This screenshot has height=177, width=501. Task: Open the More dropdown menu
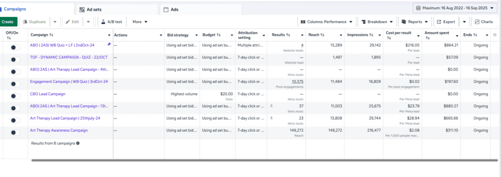(x=140, y=22)
